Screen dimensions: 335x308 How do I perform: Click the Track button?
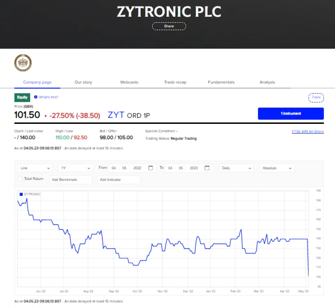pyautogui.click(x=316, y=97)
